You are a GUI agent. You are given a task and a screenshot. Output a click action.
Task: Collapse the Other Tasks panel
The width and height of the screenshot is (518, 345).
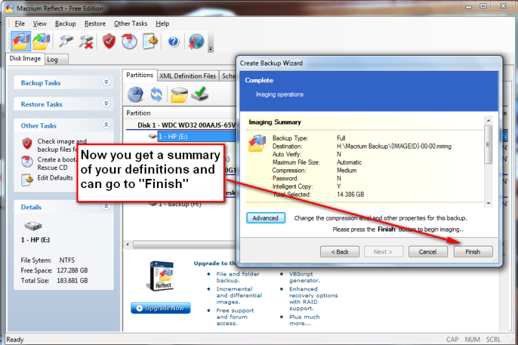[x=106, y=125]
